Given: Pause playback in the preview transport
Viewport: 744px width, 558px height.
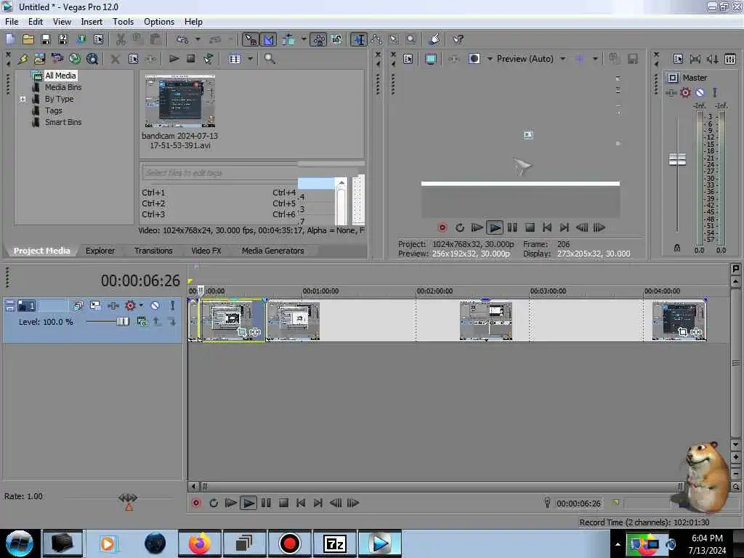Looking at the screenshot, I should (512, 227).
